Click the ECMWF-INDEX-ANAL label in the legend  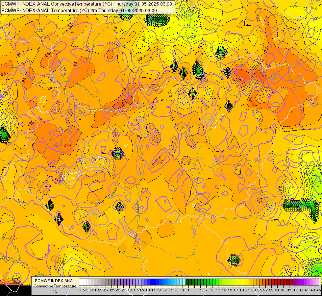(55, 281)
